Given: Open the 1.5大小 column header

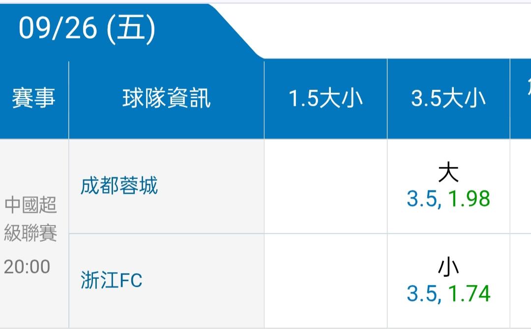Looking at the screenshot, I should pyautogui.click(x=325, y=99).
